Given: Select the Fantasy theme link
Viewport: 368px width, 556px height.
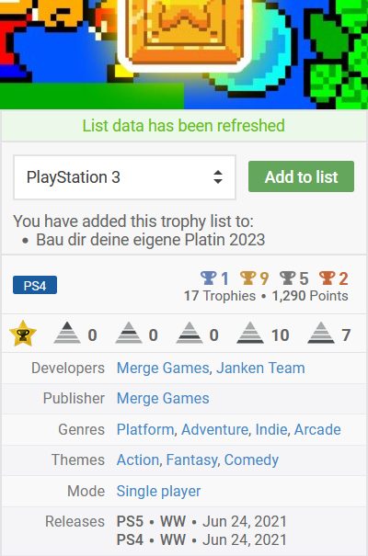Looking at the screenshot, I should 191,460.
